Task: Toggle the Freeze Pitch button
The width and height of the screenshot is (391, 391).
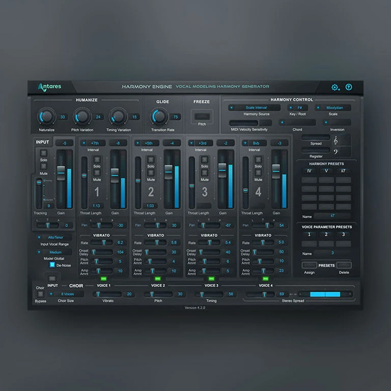Action: [202, 116]
